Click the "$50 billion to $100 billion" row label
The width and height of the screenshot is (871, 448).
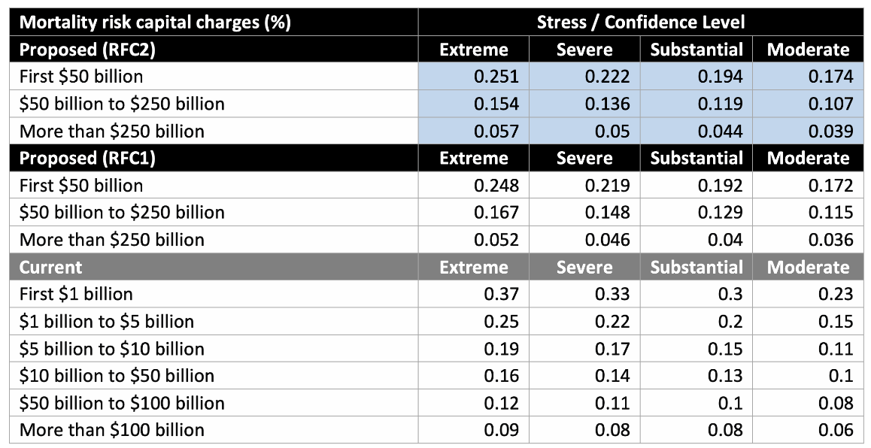pyautogui.click(x=122, y=403)
